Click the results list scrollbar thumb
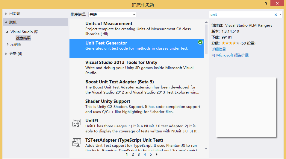 pyautogui.click(x=206, y=39)
